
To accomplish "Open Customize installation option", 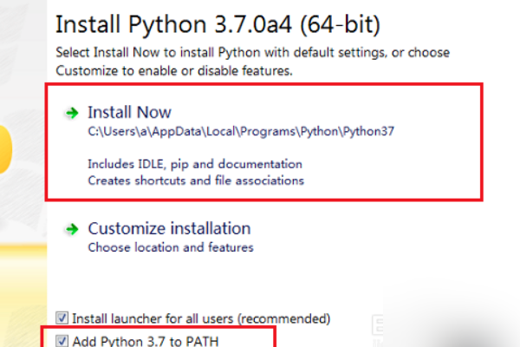I will [x=169, y=229].
